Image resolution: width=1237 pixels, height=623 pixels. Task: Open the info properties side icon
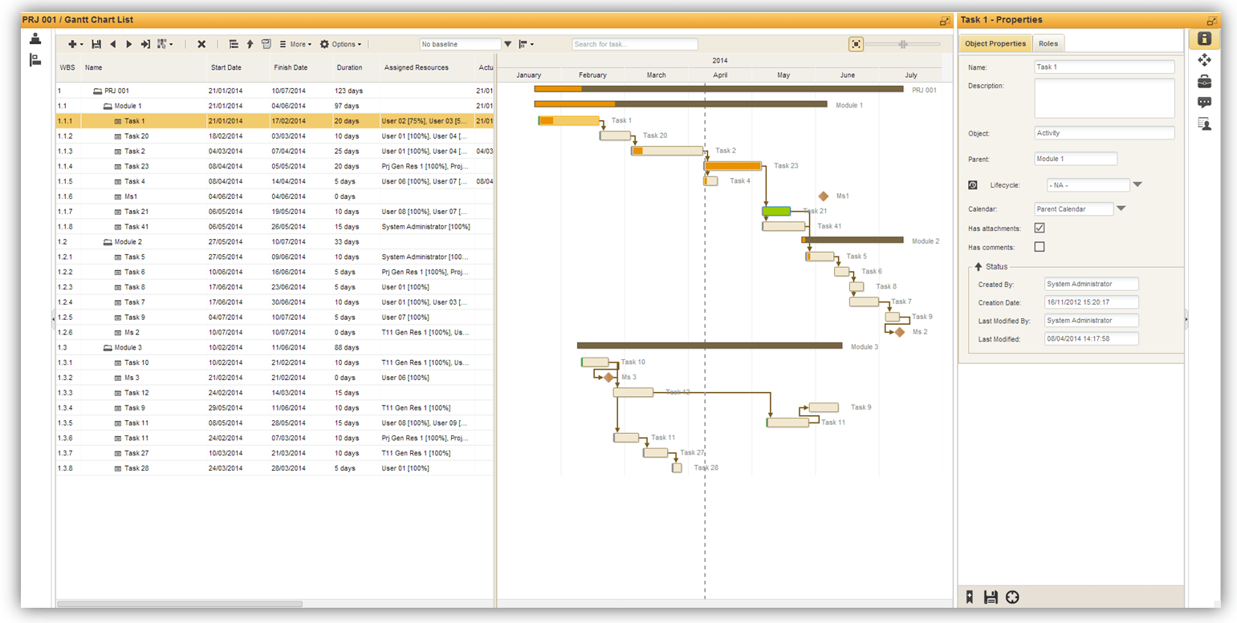click(x=1204, y=38)
